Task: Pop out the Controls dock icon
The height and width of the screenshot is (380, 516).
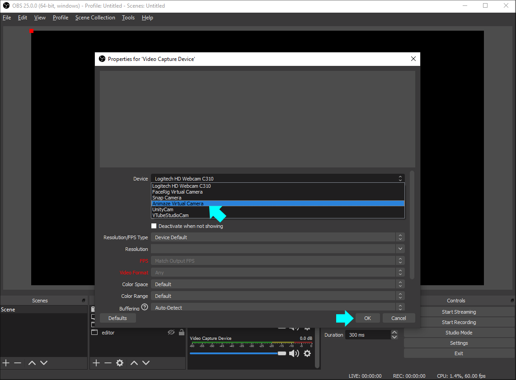Action: 512,301
